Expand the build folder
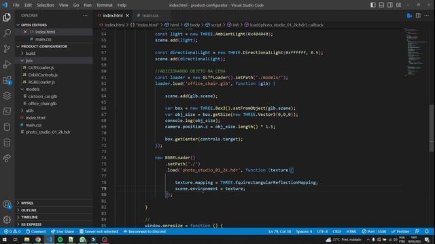This screenshot has height=244, width=435. coord(30,54)
